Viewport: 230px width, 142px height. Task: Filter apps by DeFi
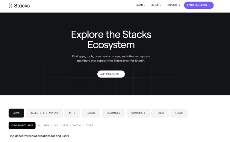tap(65, 125)
